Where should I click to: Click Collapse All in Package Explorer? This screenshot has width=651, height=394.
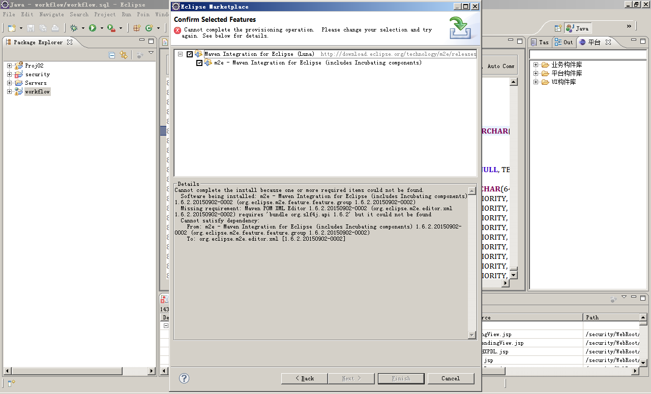pyautogui.click(x=112, y=55)
